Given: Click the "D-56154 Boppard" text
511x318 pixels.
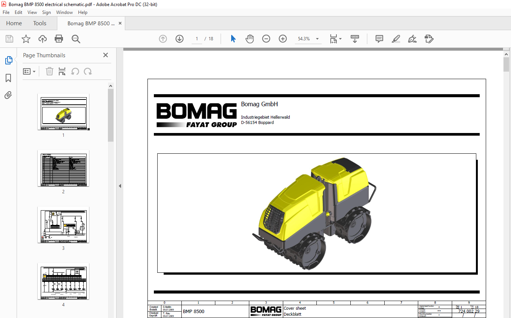Looking at the screenshot, I should (258, 122).
